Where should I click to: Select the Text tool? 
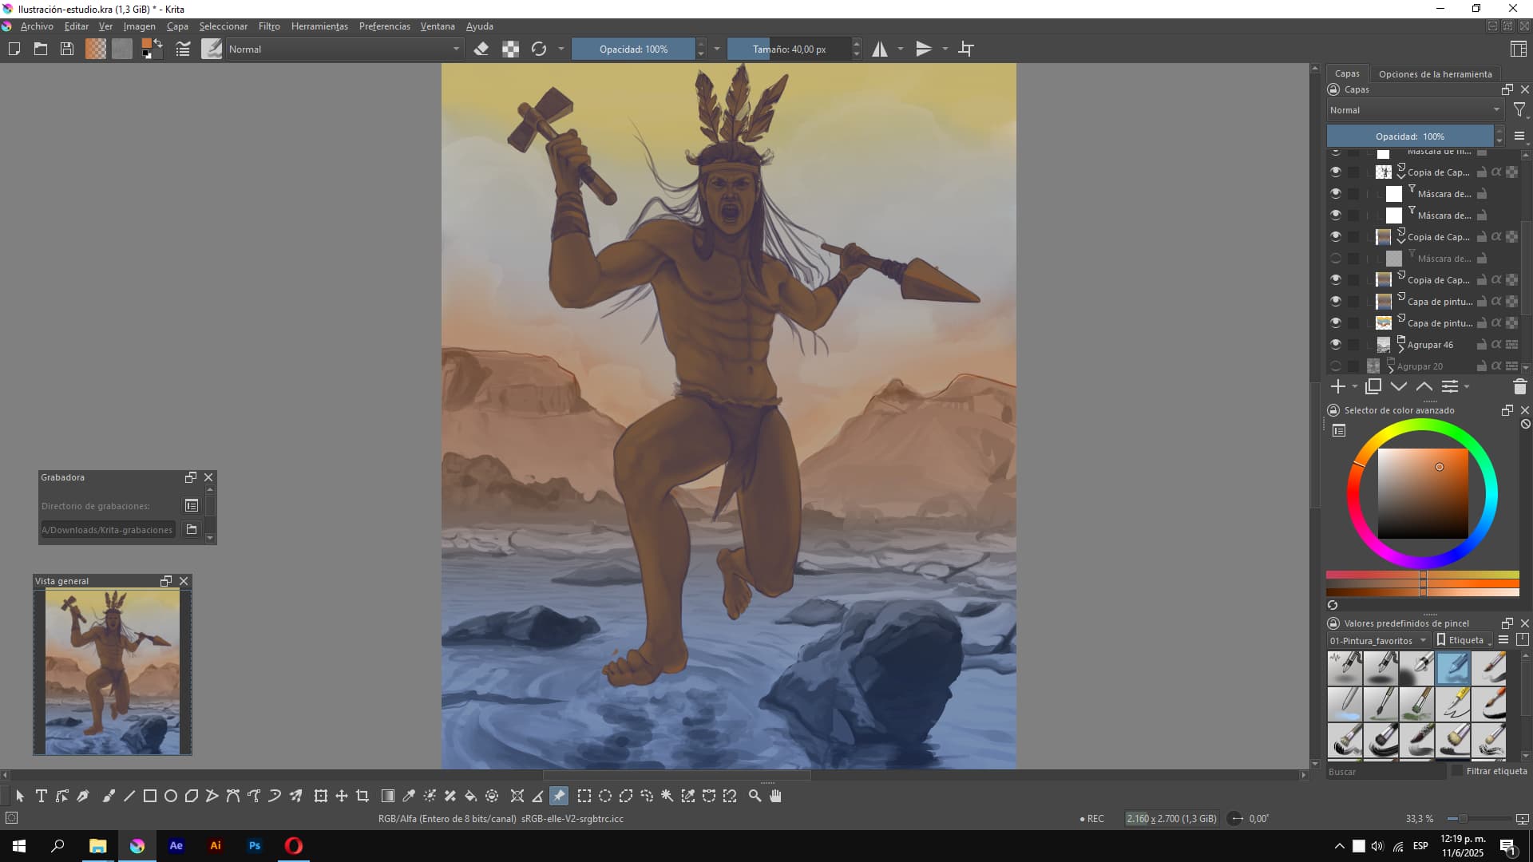tap(41, 796)
